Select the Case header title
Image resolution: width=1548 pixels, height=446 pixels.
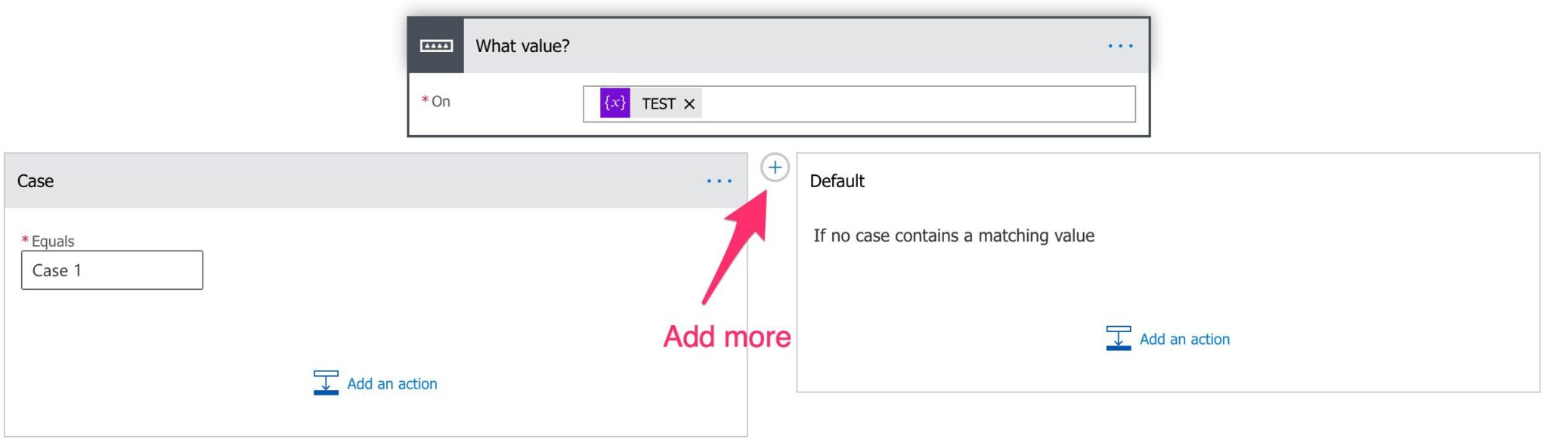[36, 181]
